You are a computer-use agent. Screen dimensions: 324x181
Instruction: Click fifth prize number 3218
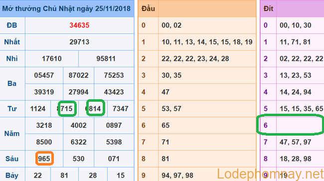click(44, 126)
